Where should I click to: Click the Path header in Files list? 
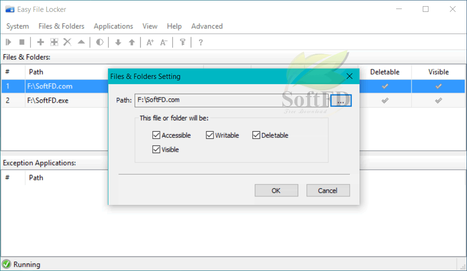pos(36,72)
